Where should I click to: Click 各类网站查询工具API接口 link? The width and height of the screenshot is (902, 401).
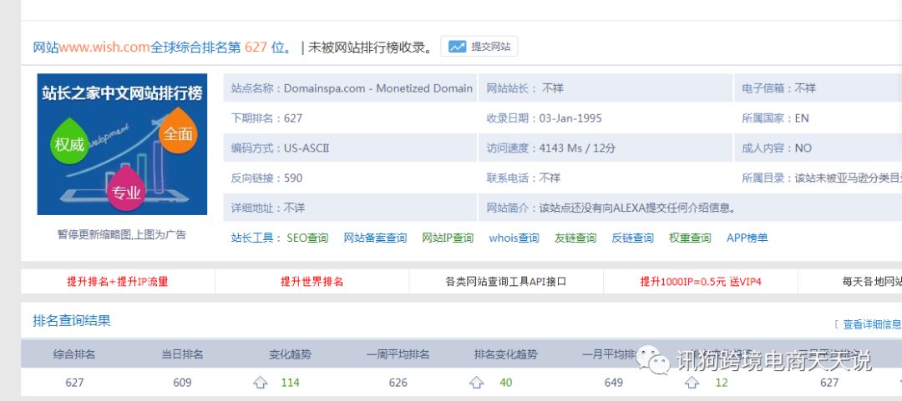tap(506, 282)
